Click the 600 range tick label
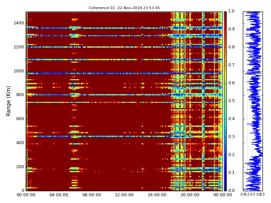This screenshot has width=271, height=203. pos(20,119)
